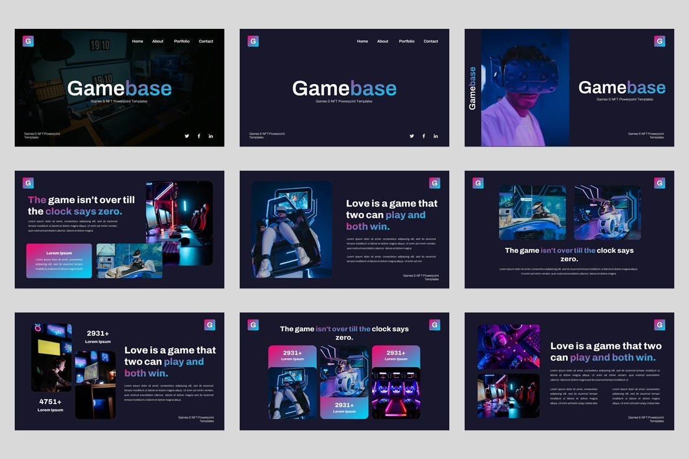Click G logo on desk-photo title slide
Image resolution: width=689 pixels, height=459 pixels.
[x=28, y=41]
